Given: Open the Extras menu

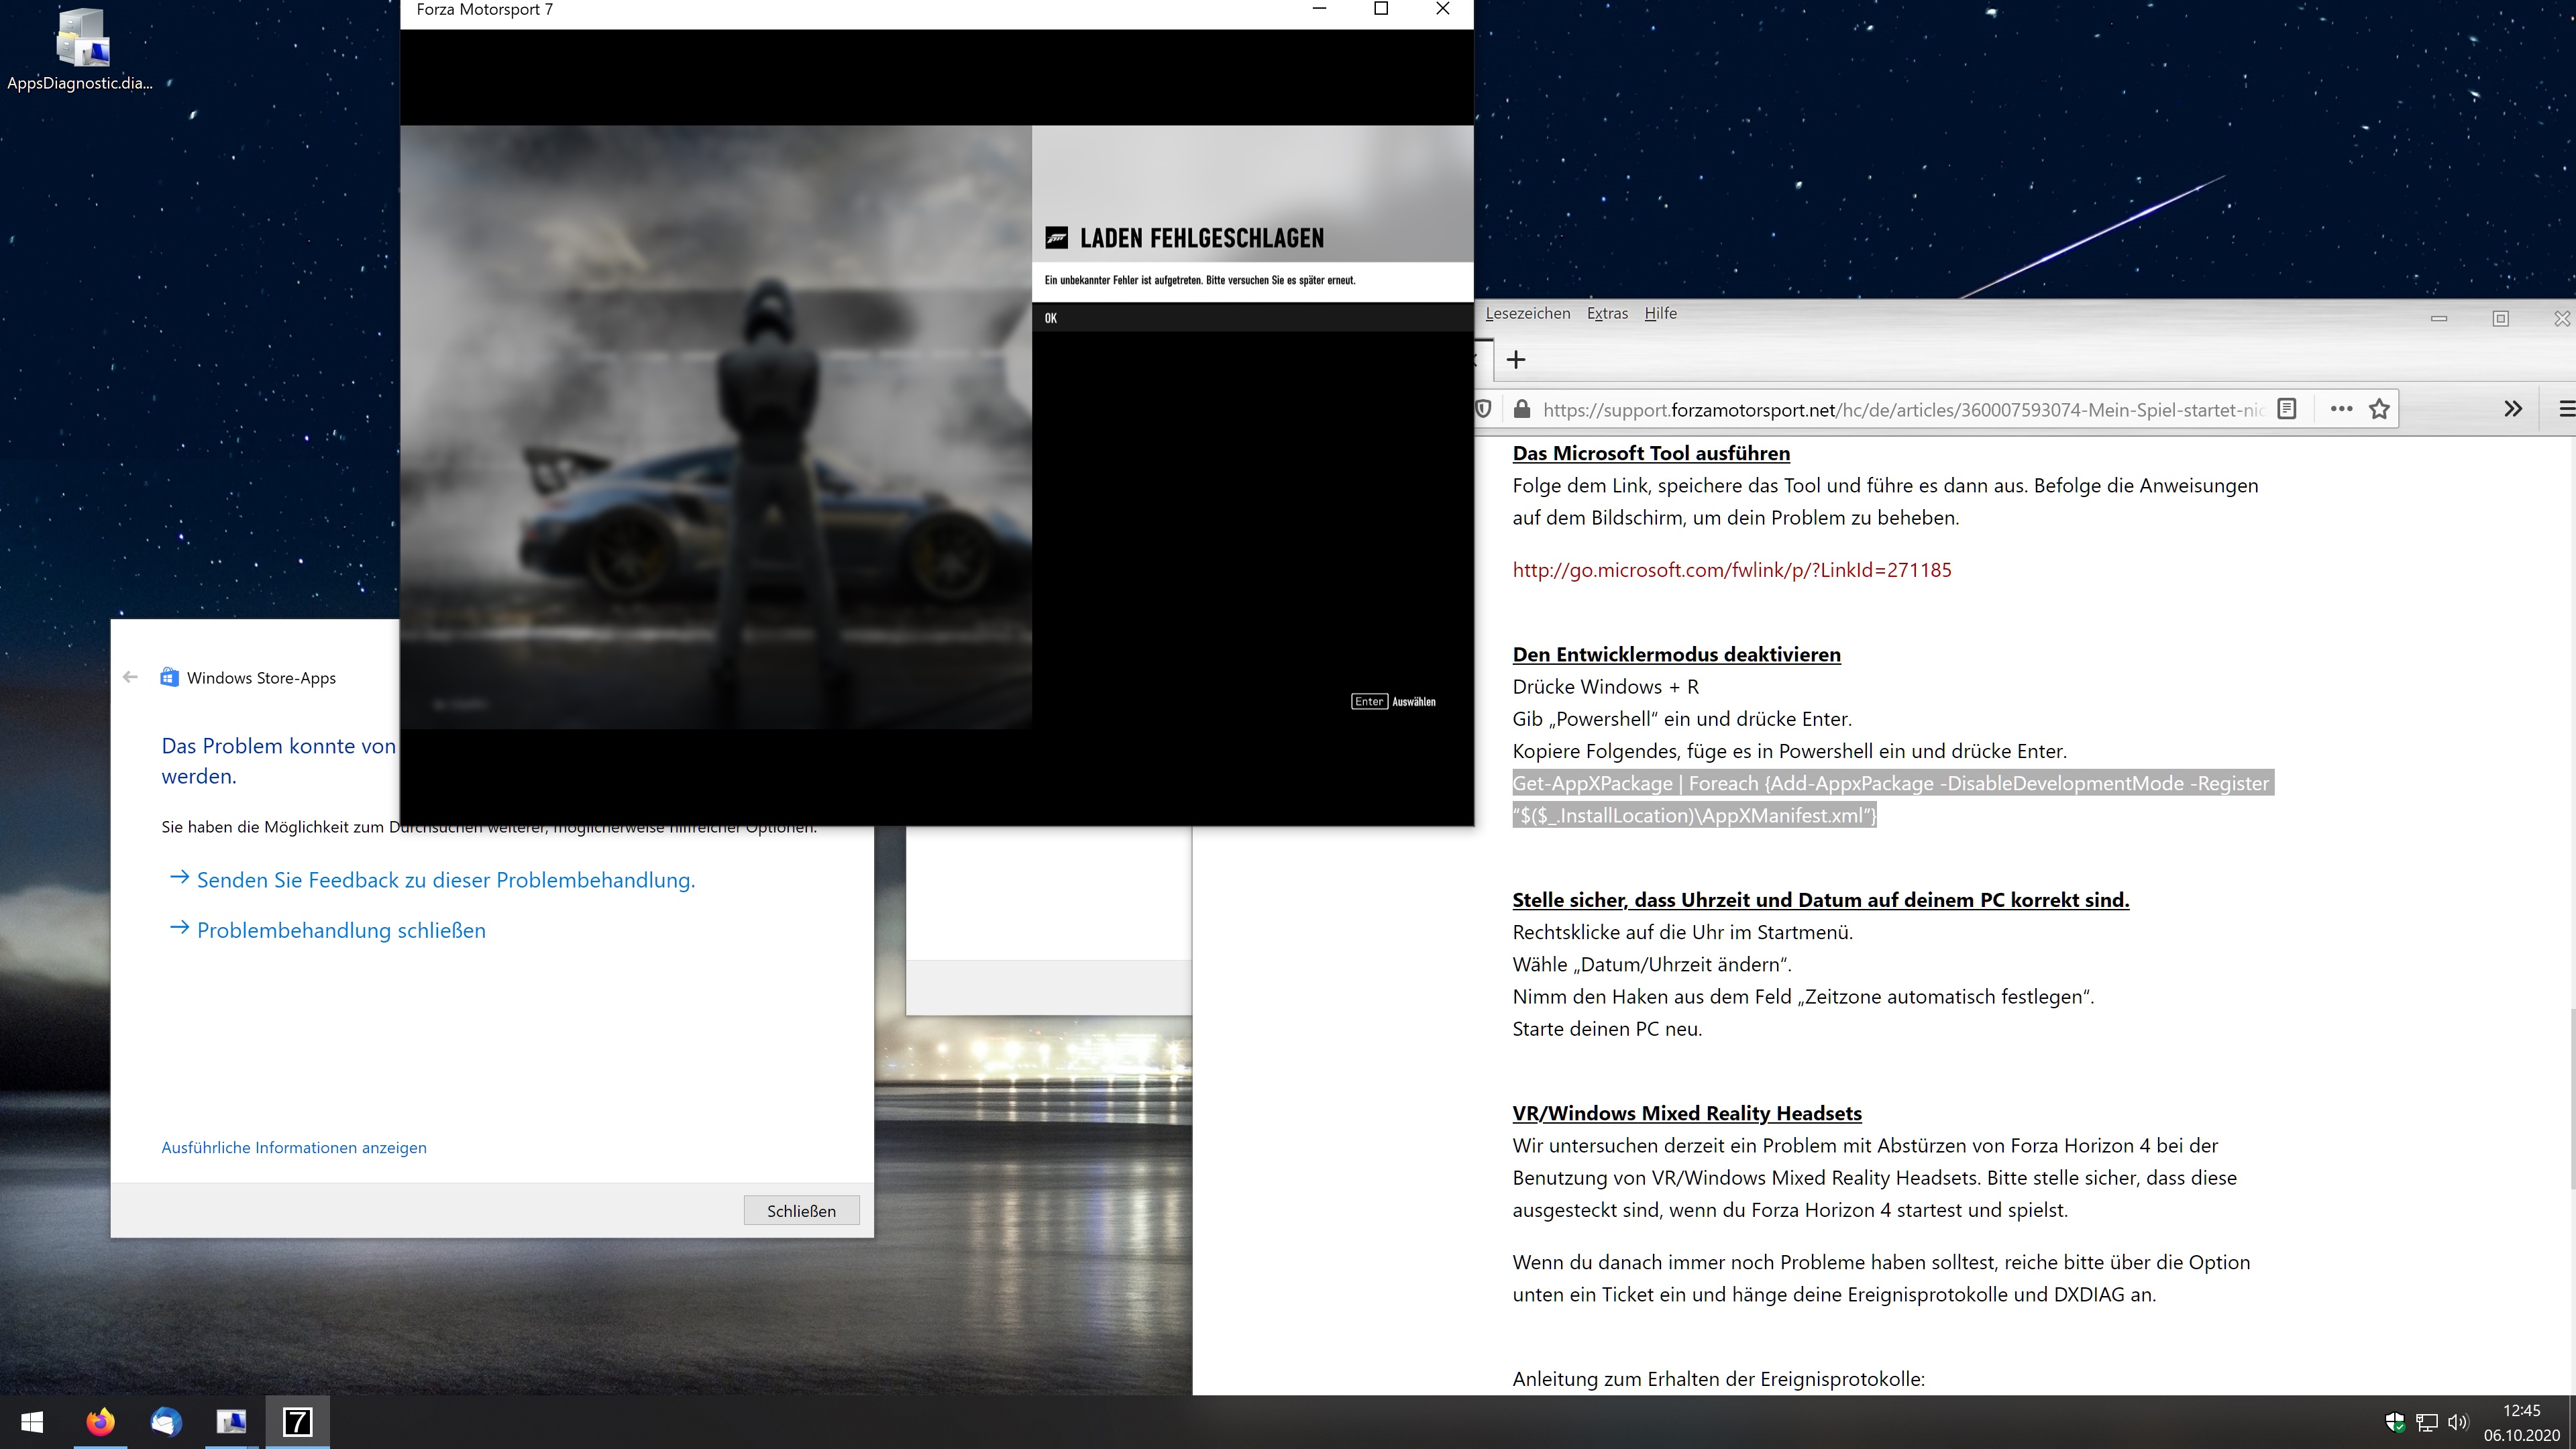Looking at the screenshot, I should (x=1607, y=313).
